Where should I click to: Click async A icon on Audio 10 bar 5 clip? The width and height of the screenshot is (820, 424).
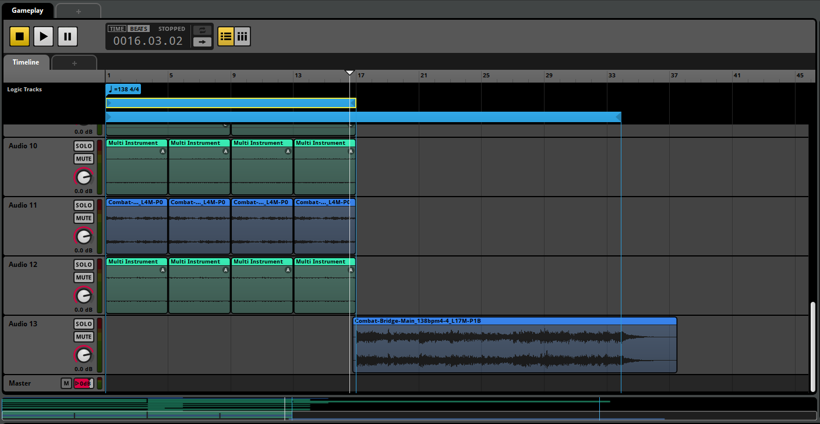click(225, 151)
